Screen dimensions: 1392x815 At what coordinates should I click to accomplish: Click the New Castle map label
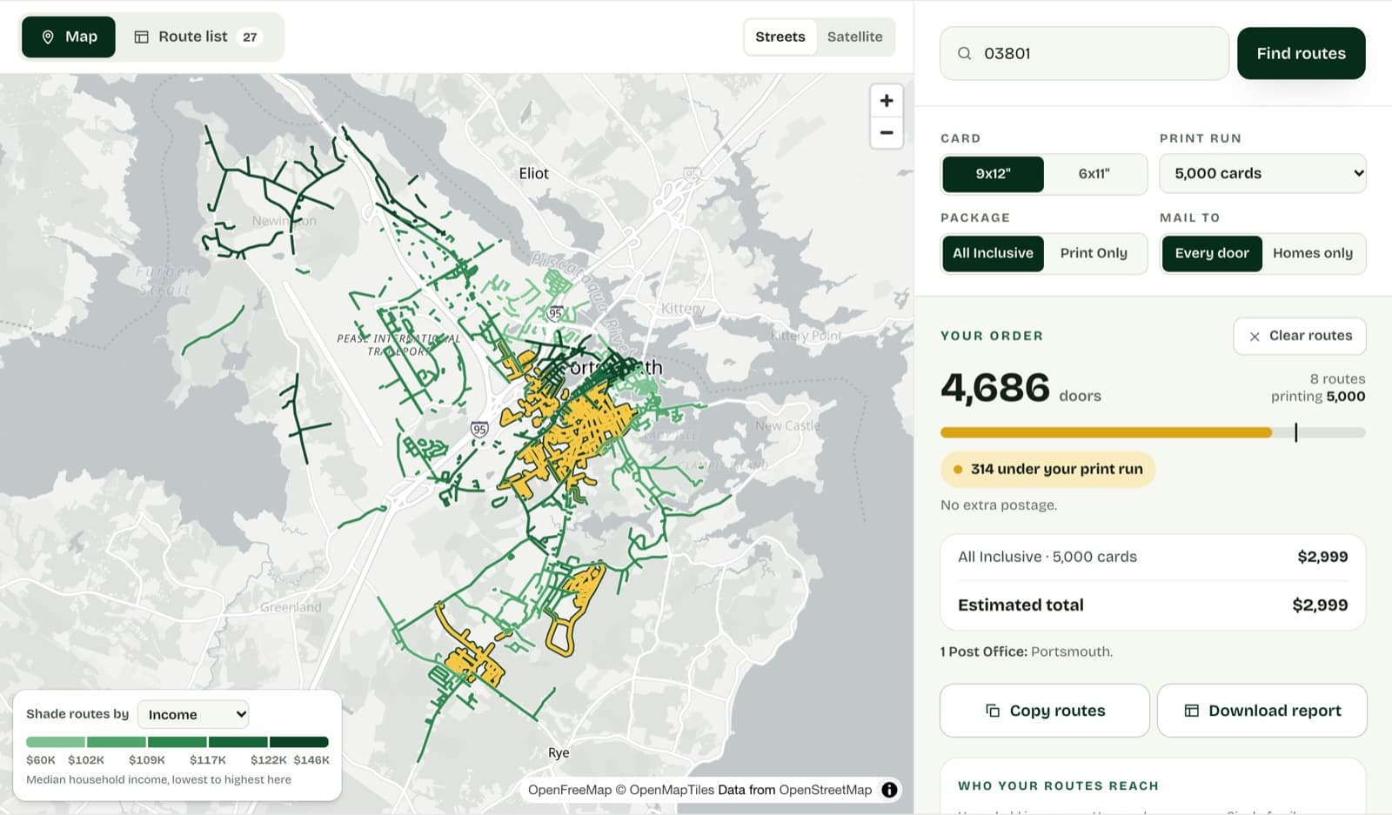click(x=787, y=425)
